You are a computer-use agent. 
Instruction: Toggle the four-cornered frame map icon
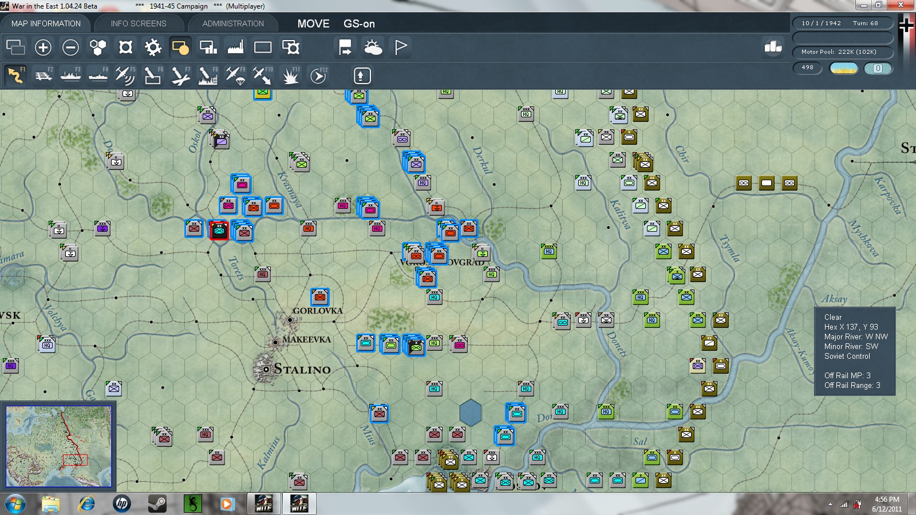pyautogui.click(x=125, y=47)
